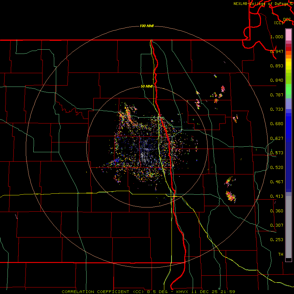The image size is (294, 294).
Task: Click the 0.787 legend value
Action: point(277,95)
